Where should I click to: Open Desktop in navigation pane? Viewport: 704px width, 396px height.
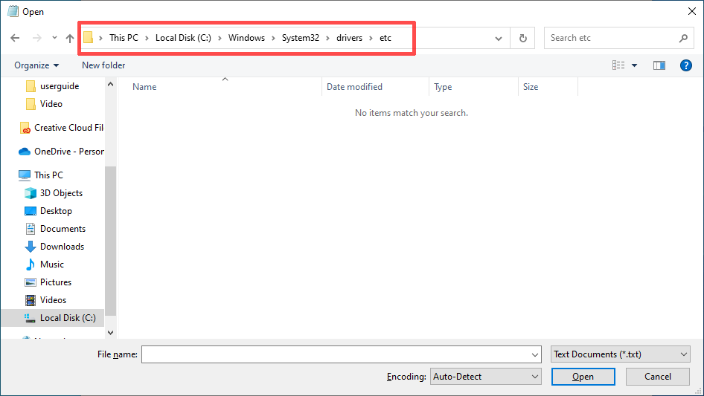[48, 211]
